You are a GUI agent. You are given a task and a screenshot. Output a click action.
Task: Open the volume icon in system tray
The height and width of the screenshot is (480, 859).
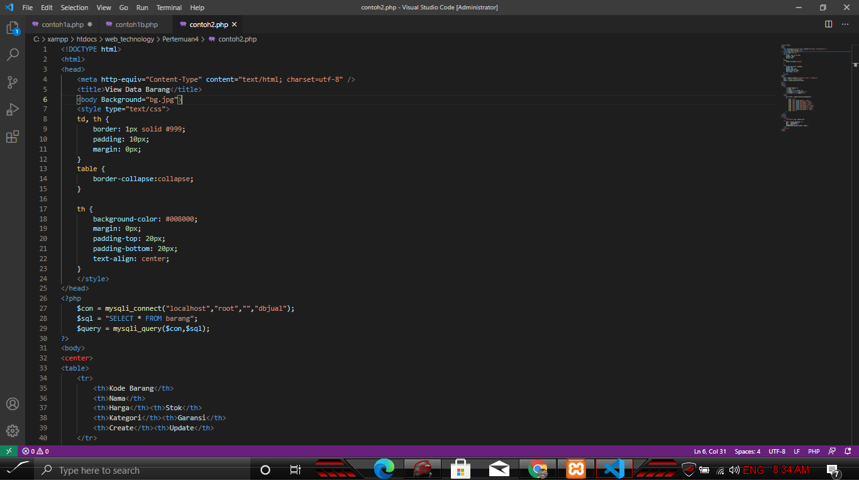(x=734, y=470)
